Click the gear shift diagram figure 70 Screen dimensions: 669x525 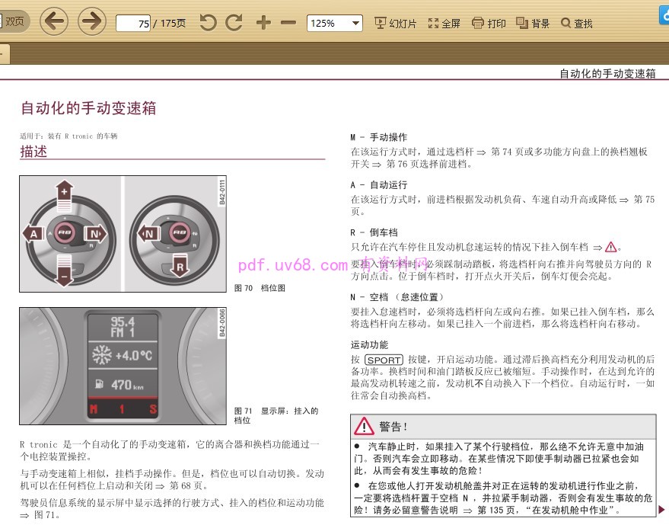[122, 233]
